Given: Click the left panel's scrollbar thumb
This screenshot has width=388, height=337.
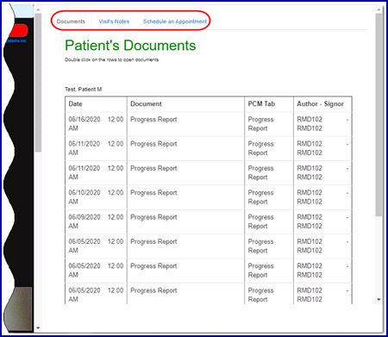Looking at the screenshot, I should (38, 83).
